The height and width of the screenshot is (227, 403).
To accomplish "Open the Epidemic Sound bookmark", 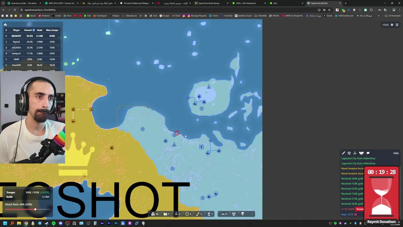I will (x=243, y=16).
